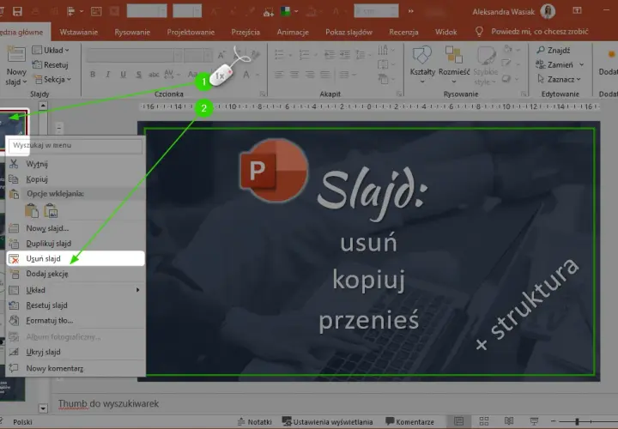Expand the Układ submenu arrow in context menu

click(137, 290)
